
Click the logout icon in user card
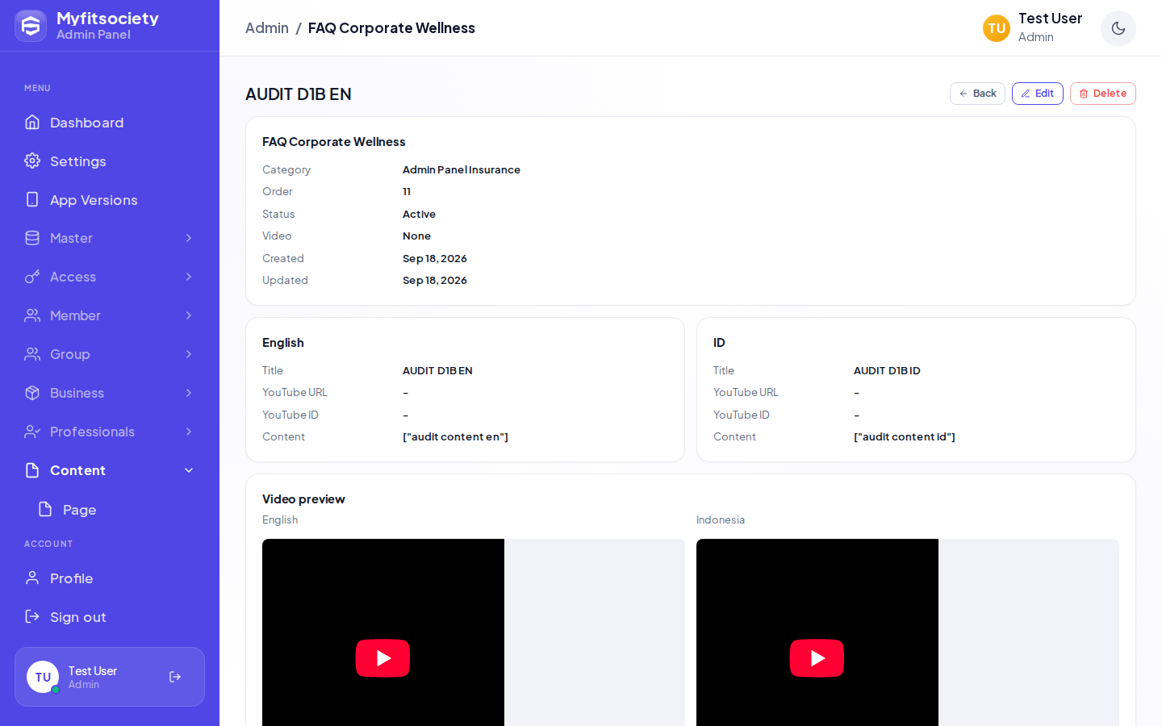pyautogui.click(x=175, y=677)
